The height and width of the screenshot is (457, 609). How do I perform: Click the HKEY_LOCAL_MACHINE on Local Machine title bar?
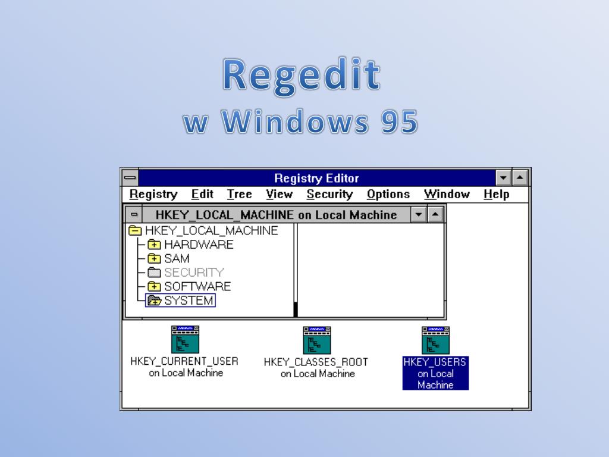[x=276, y=214]
